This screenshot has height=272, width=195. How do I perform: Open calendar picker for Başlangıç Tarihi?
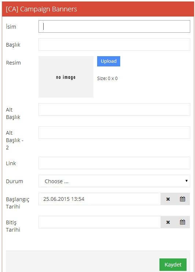tap(183, 199)
